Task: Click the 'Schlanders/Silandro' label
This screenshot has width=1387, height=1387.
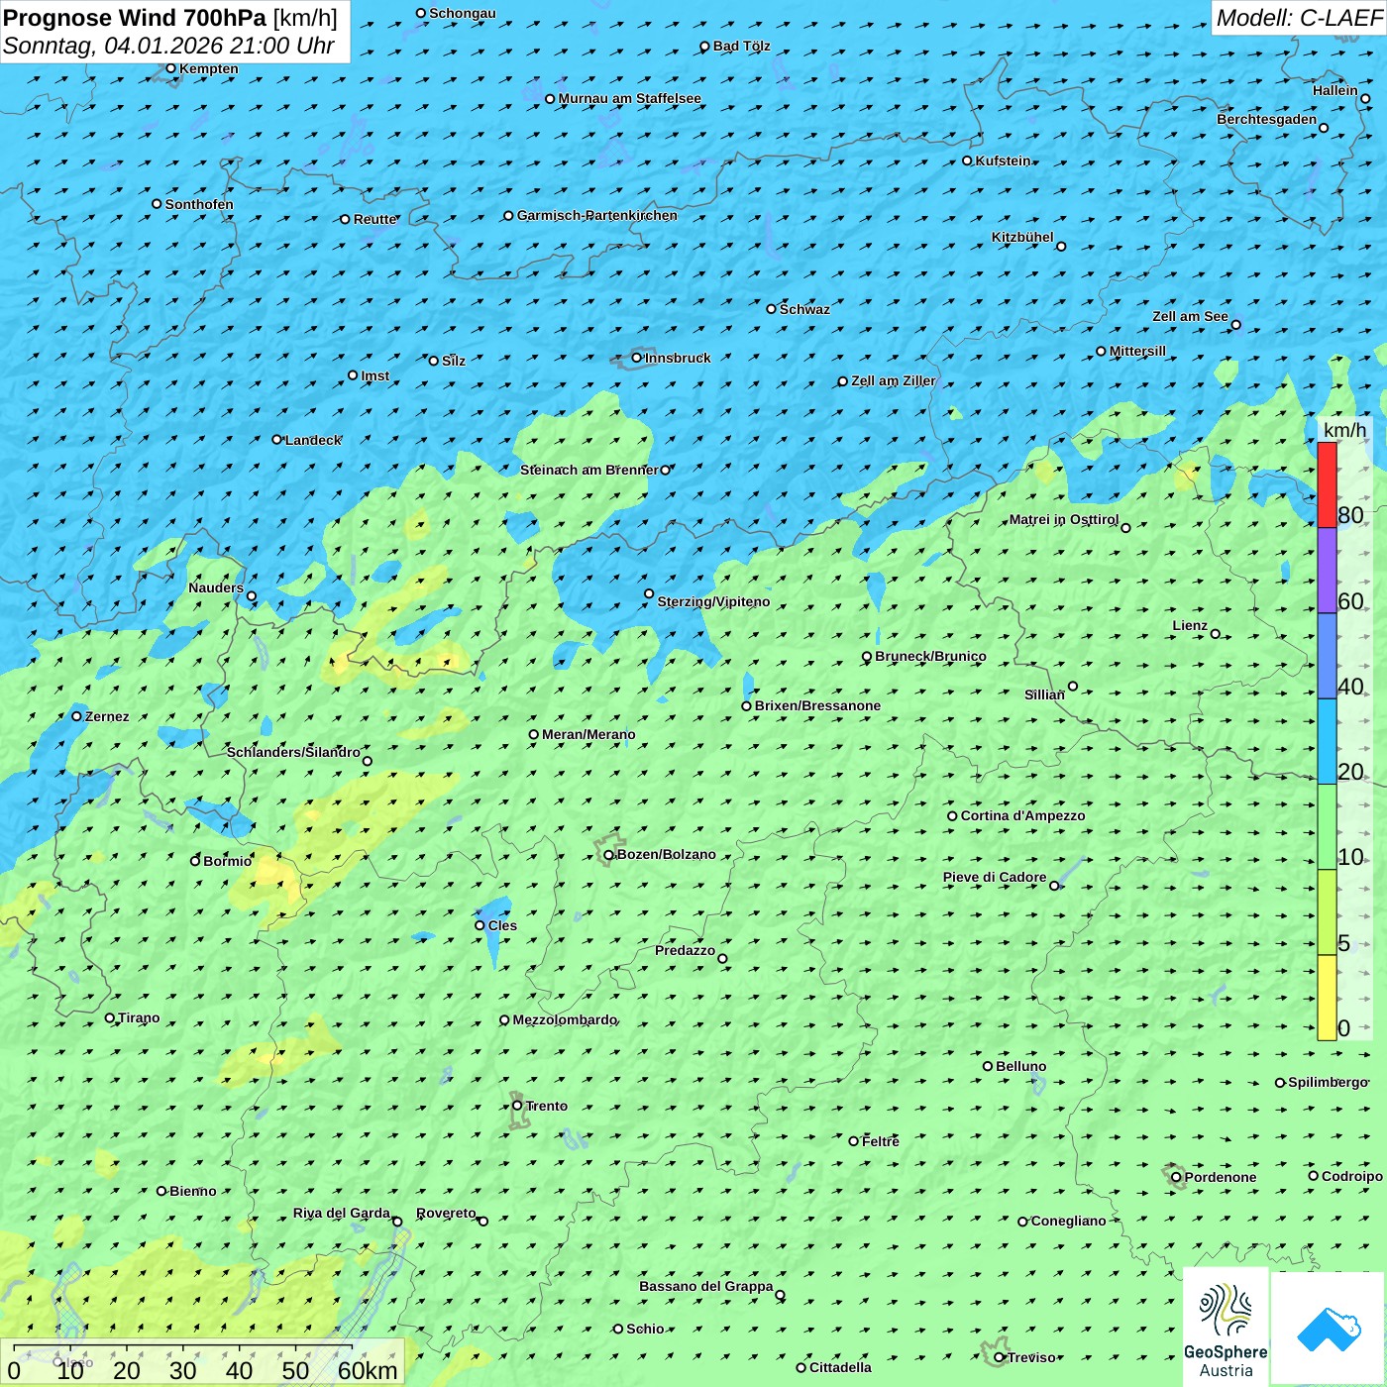Action: coord(293,752)
